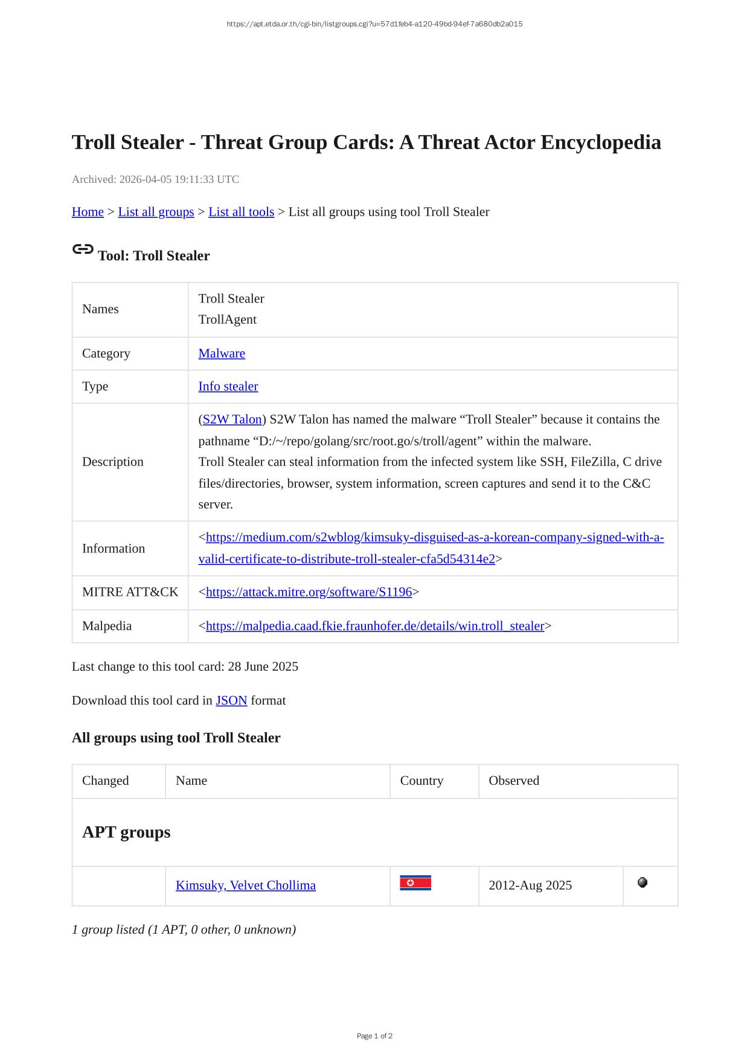Open the Malpedia troll_stealer link
Viewport: 750px width, 1060px height.
[x=374, y=626]
